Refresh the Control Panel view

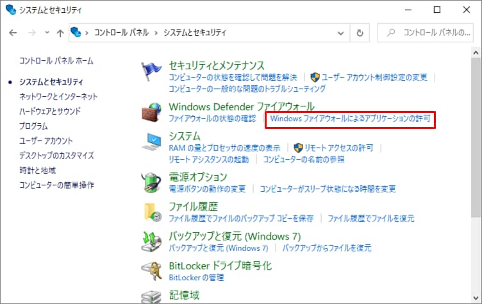click(360, 33)
